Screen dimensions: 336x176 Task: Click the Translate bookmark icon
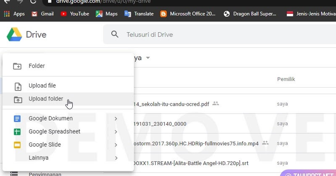coord(128,14)
